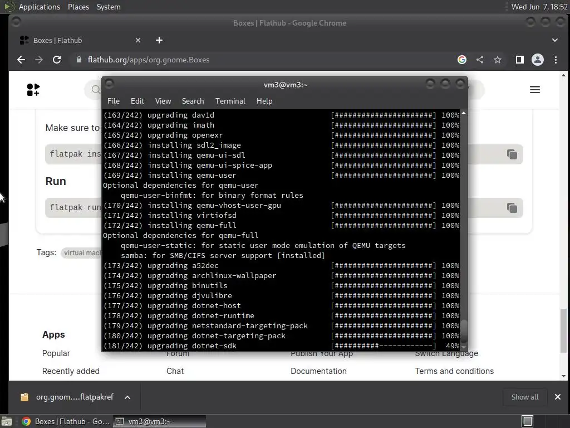The height and width of the screenshot is (428, 570).
Task: Open the terminal File menu
Action: tap(114, 101)
